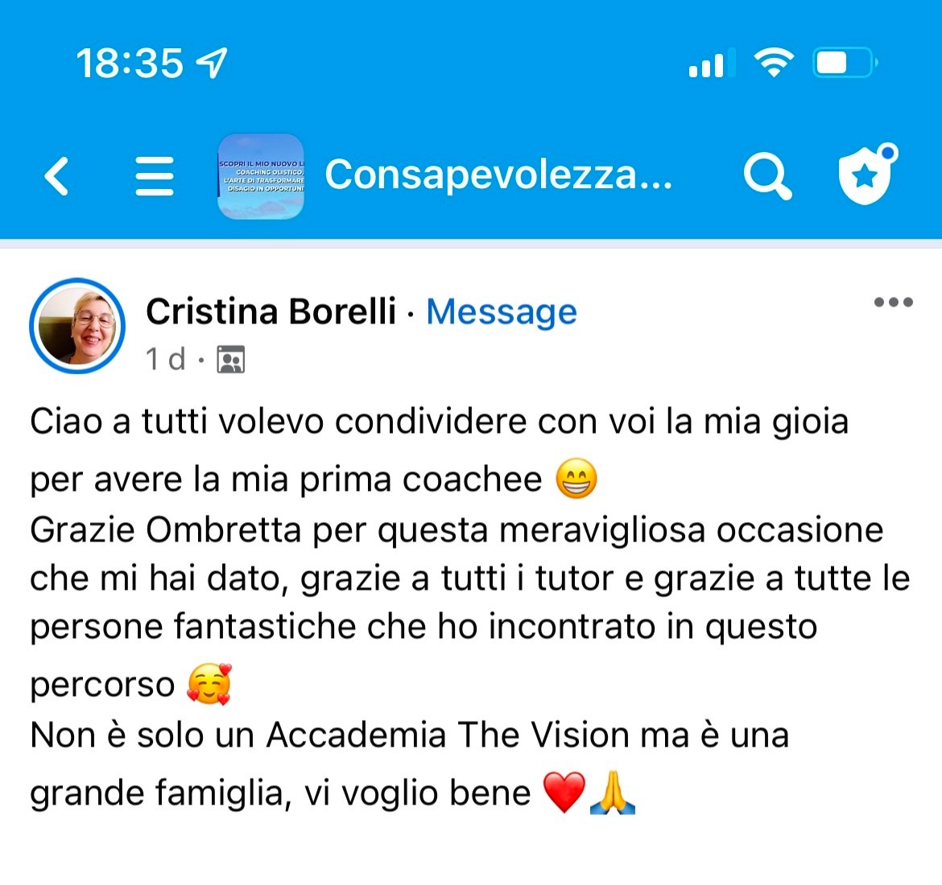The width and height of the screenshot is (942, 885).
Task: Open post options with the three dots
Action: (x=894, y=302)
